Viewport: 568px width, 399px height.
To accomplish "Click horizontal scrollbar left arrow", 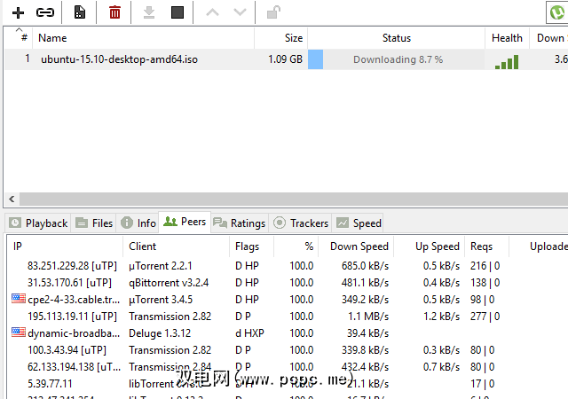I will point(12,199).
